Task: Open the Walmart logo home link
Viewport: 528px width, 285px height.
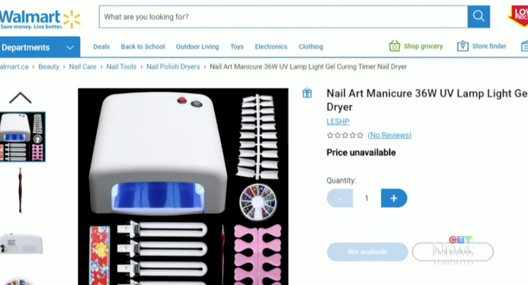Action: 40,19
